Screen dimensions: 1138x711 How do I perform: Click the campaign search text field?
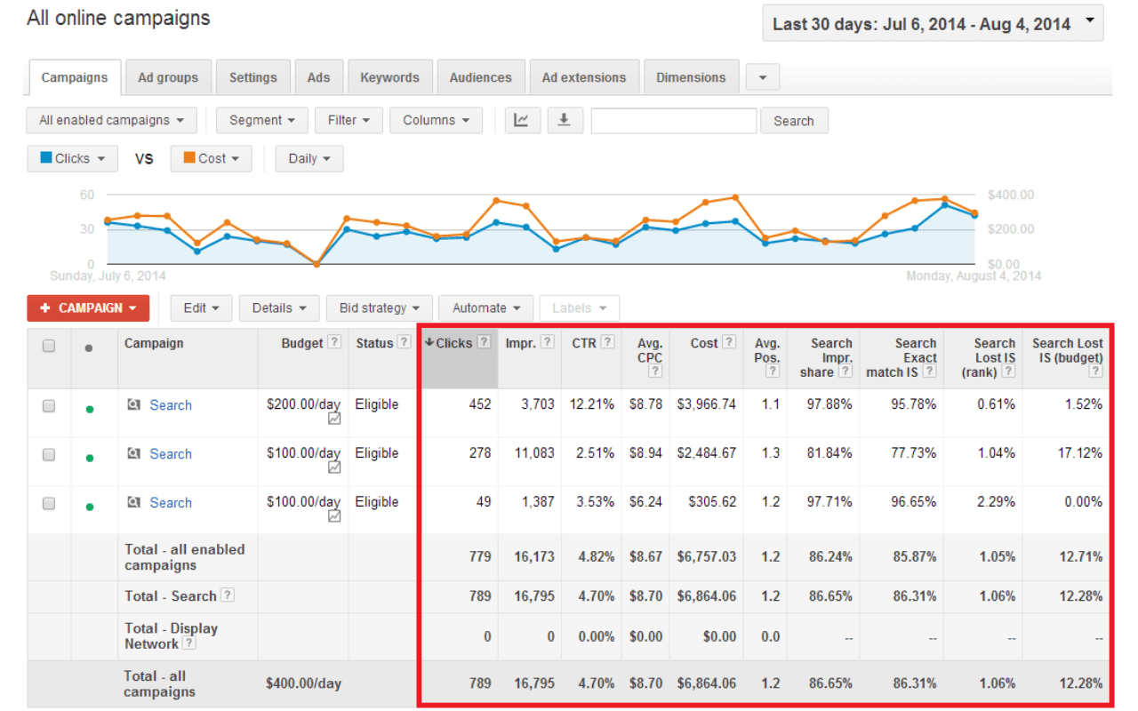tap(673, 121)
